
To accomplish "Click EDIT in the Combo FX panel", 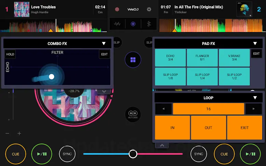I will [104, 54].
